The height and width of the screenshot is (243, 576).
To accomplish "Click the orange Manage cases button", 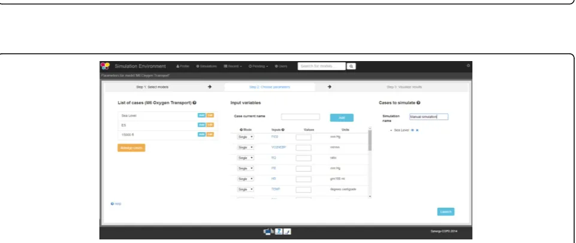I will click(131, 148).
